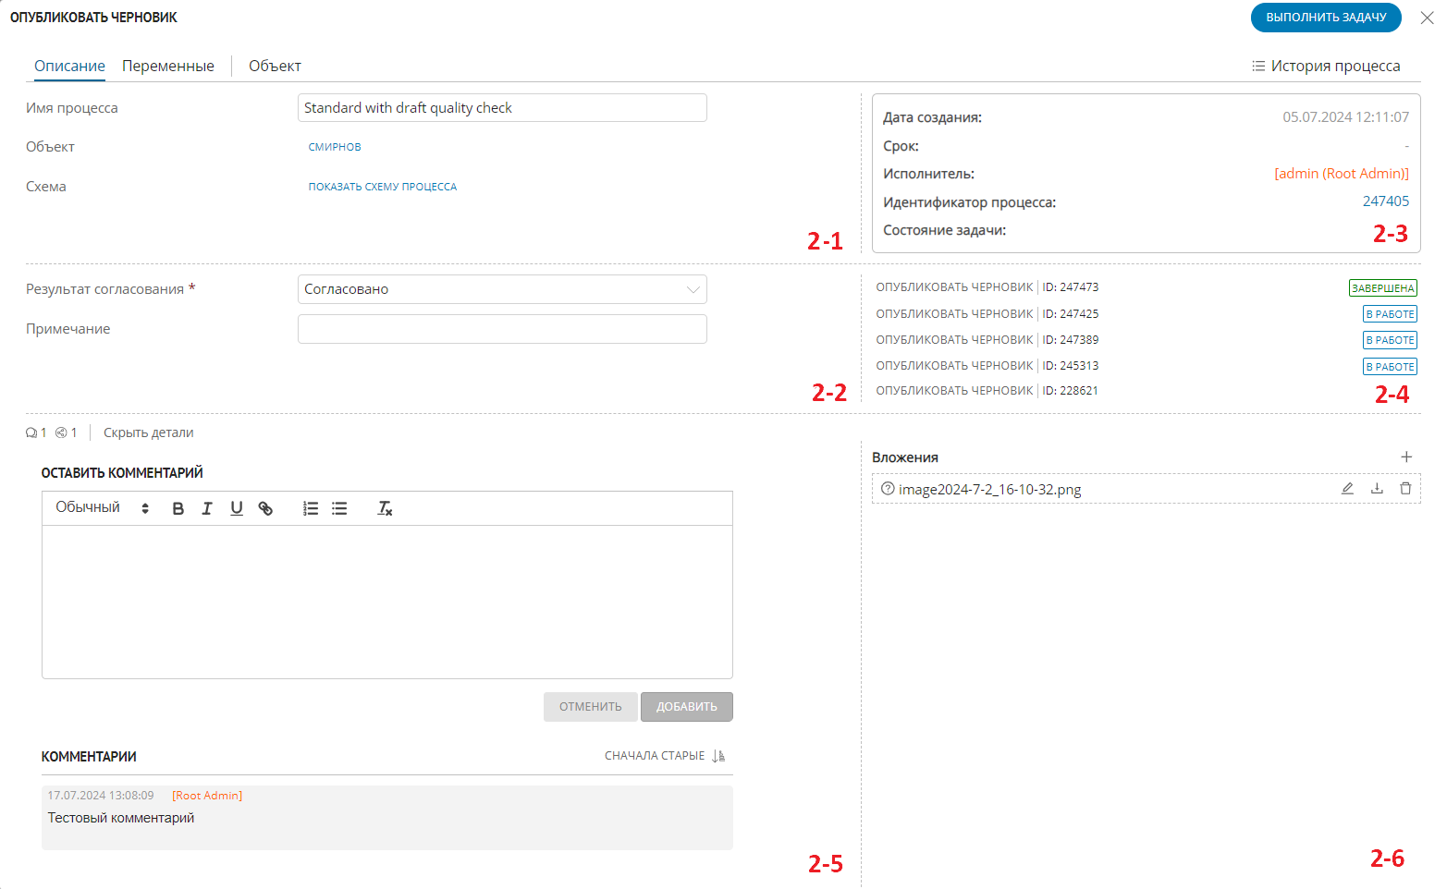
Task: Toggle bold formatting in the comment editor
Action: pyautogui.click(x=178, y=508)
